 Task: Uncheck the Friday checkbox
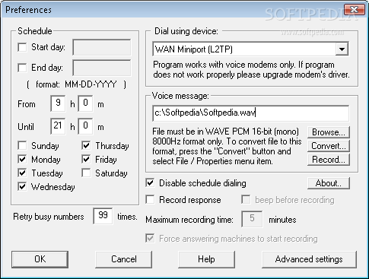[86, 160]
